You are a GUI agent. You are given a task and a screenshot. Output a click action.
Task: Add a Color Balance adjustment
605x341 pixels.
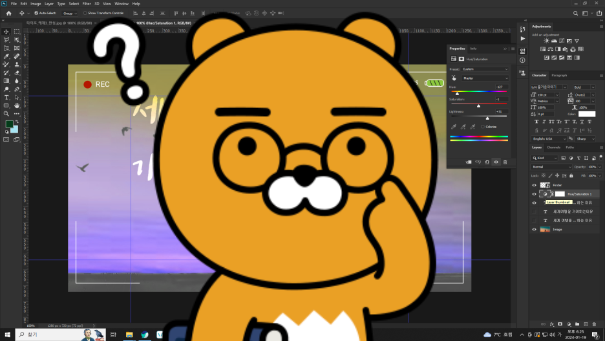pyautogui.click(x=550, y=49)
